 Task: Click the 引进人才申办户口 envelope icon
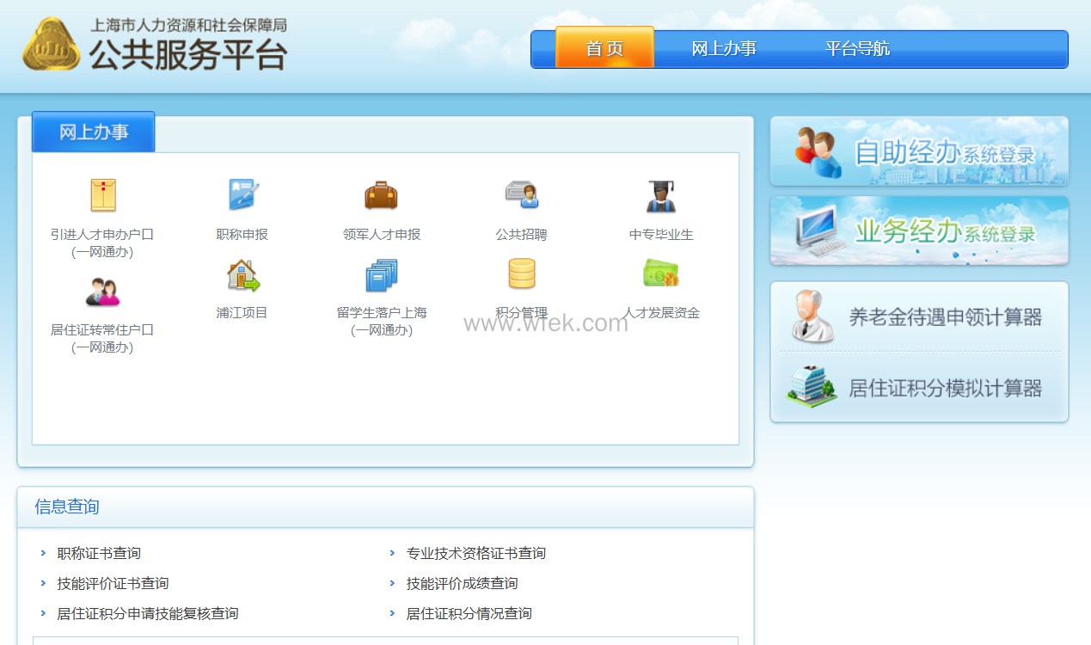pyautogui.click(x=102, y=196)
